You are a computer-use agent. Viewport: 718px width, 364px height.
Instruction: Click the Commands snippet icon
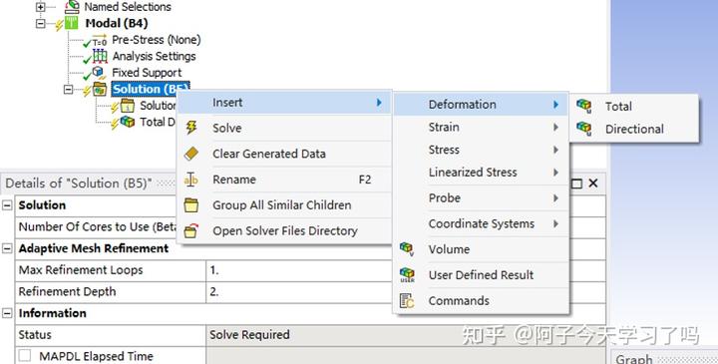pos(407,301)
